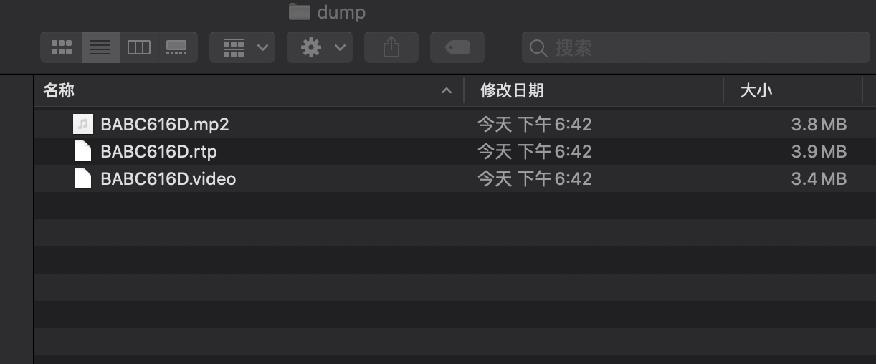Switch to gallery view mode

point(177,47)
